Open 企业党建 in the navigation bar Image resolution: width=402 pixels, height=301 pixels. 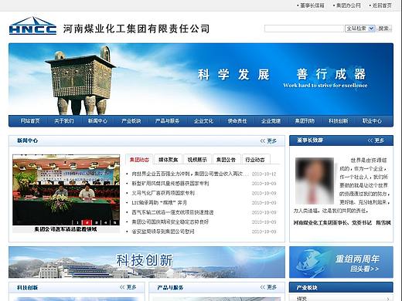271,121
